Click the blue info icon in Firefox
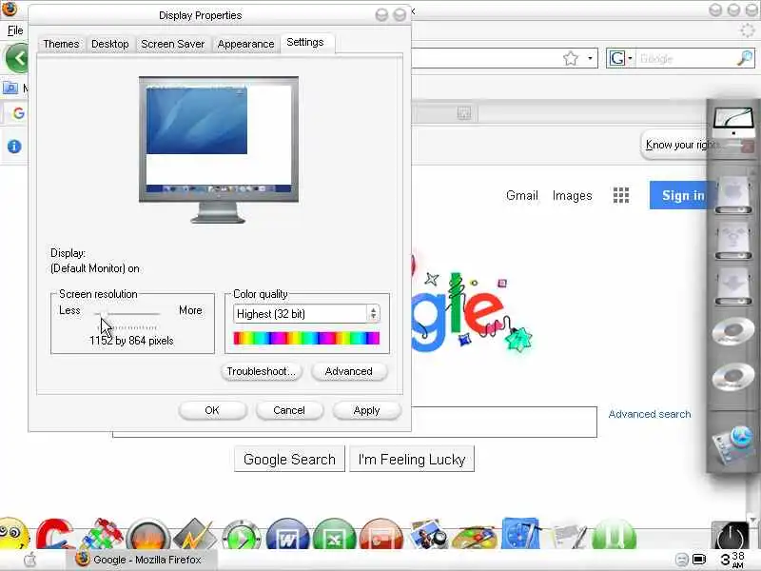Image resolution: width=761 pixels, height=571 pixels. (14, 147)
